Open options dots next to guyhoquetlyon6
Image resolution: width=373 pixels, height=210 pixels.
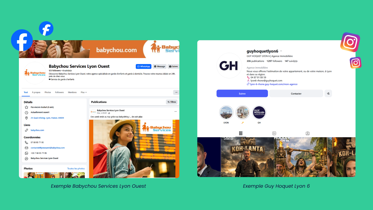(x=281, y=51)
